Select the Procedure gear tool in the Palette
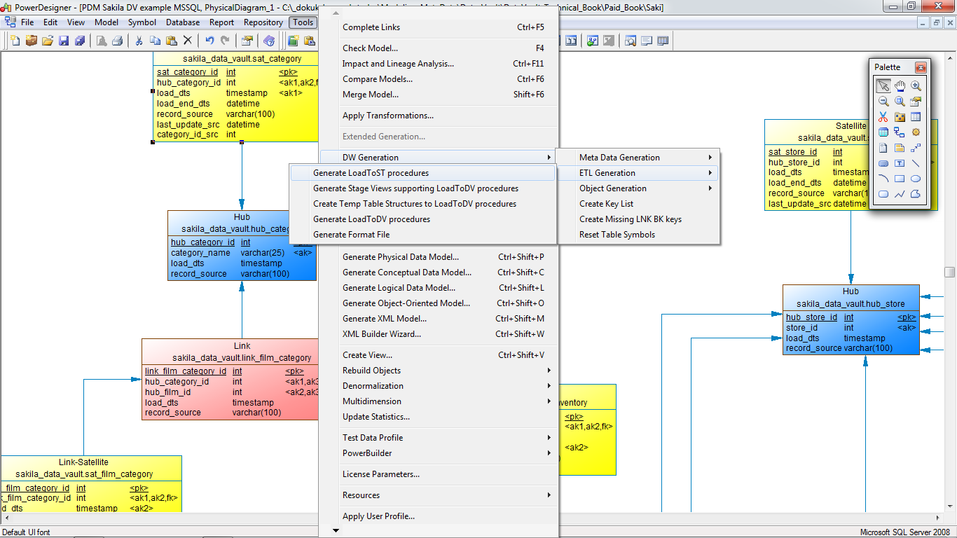Viewport: 957px width, 538px height. pyautogui.click(x=916, y=132)
